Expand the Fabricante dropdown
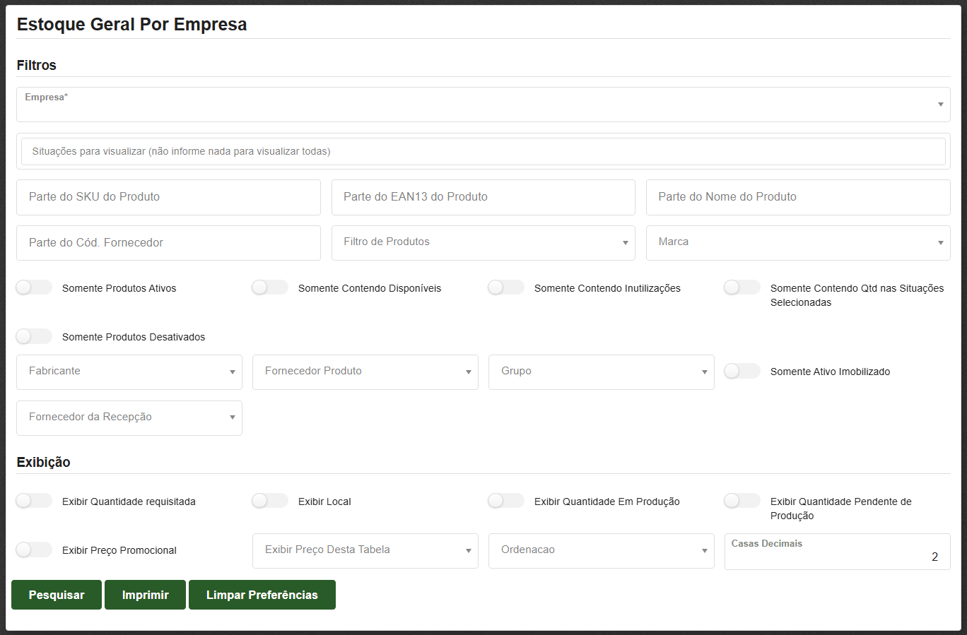 (129, 372)
